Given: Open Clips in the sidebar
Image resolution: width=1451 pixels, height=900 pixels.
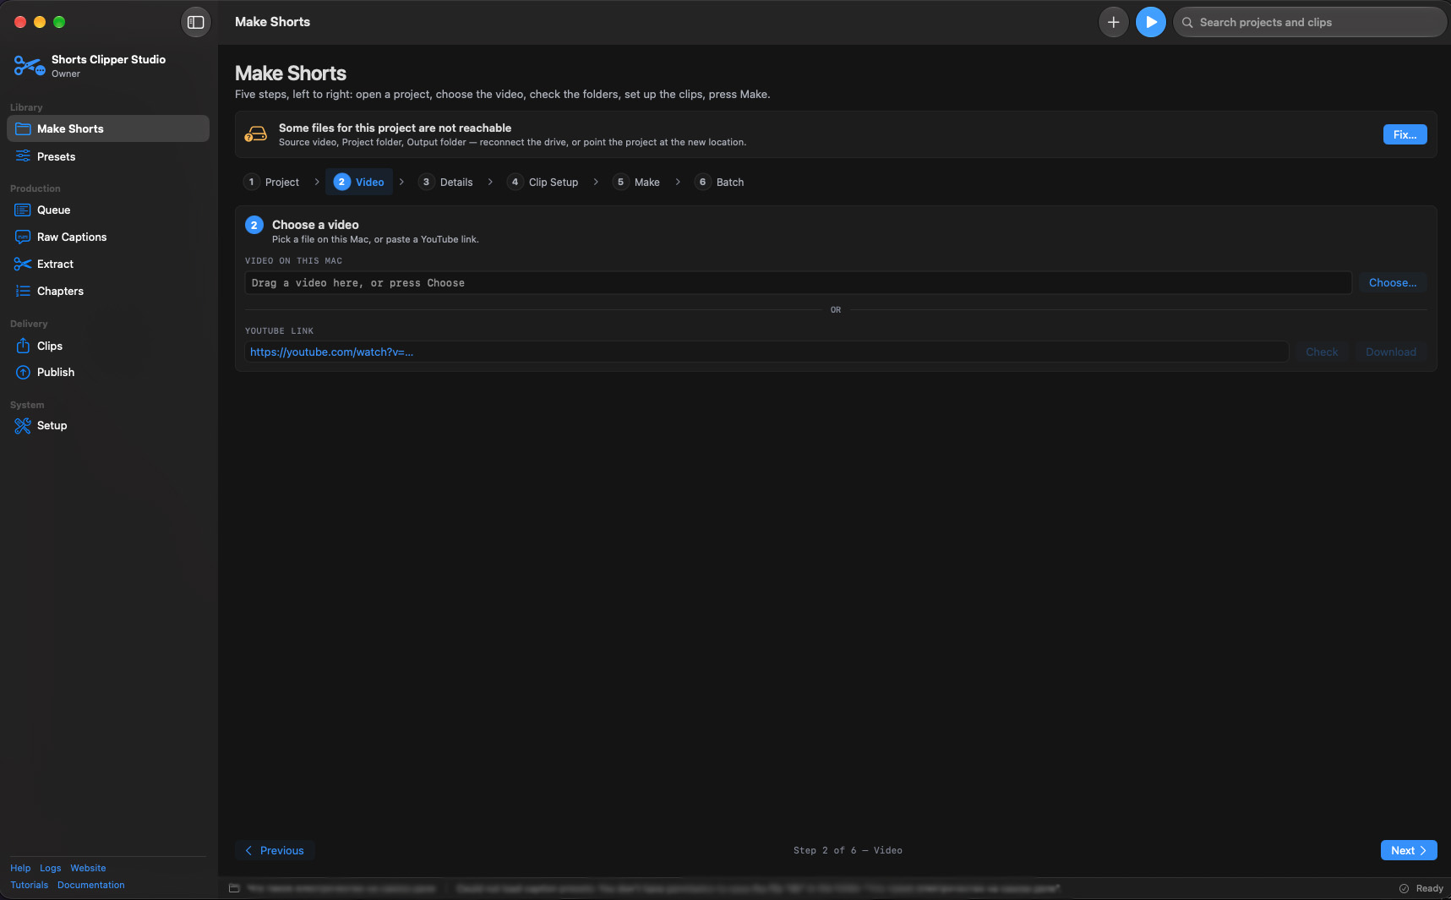Looking at the screenshot, I should 108,346.
